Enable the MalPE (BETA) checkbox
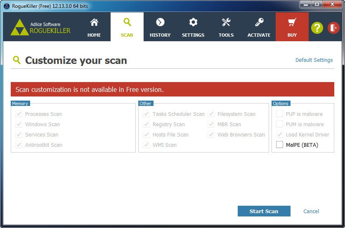This screenshot has height=228, width=345. tap(279, 145)
